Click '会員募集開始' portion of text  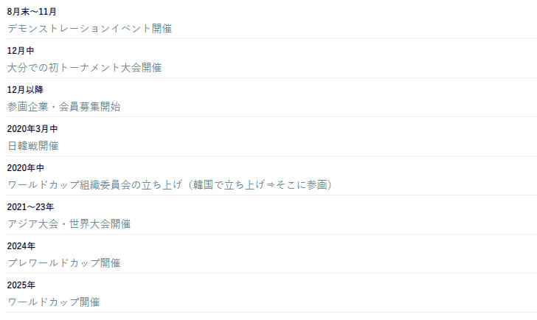click(90, 106)
